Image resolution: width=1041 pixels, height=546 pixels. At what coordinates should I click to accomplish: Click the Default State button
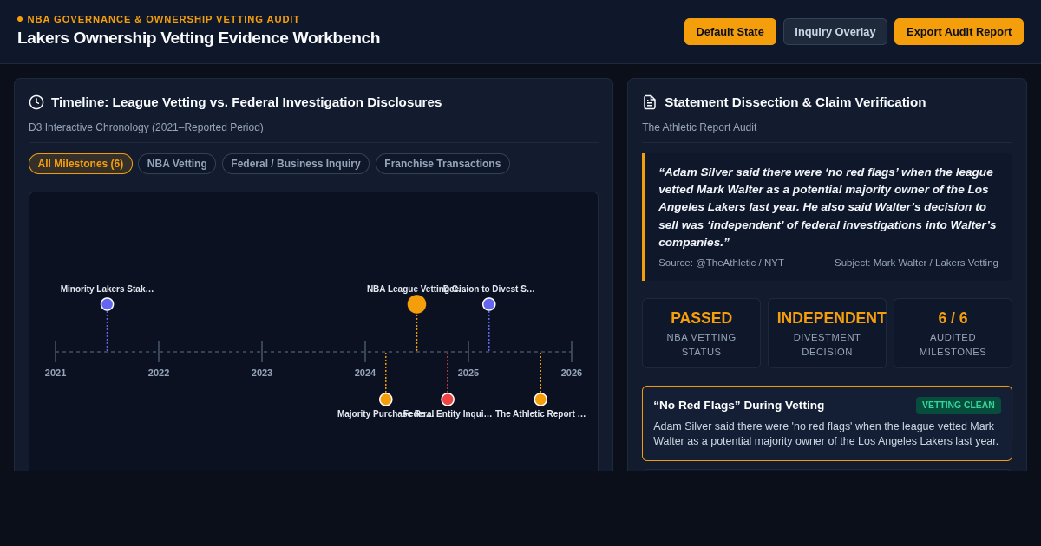pyautogui.click(x=730, y=31)
